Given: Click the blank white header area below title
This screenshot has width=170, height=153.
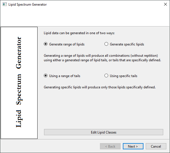Looking at the screenshot, I should 85,17.
